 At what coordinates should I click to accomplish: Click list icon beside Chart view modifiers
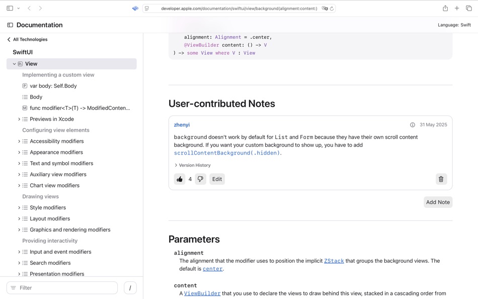click(25, 186)
